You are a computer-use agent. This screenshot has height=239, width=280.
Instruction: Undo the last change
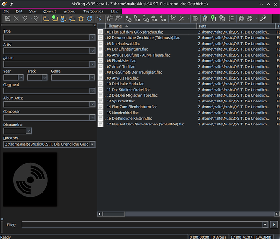click(25, 18)
